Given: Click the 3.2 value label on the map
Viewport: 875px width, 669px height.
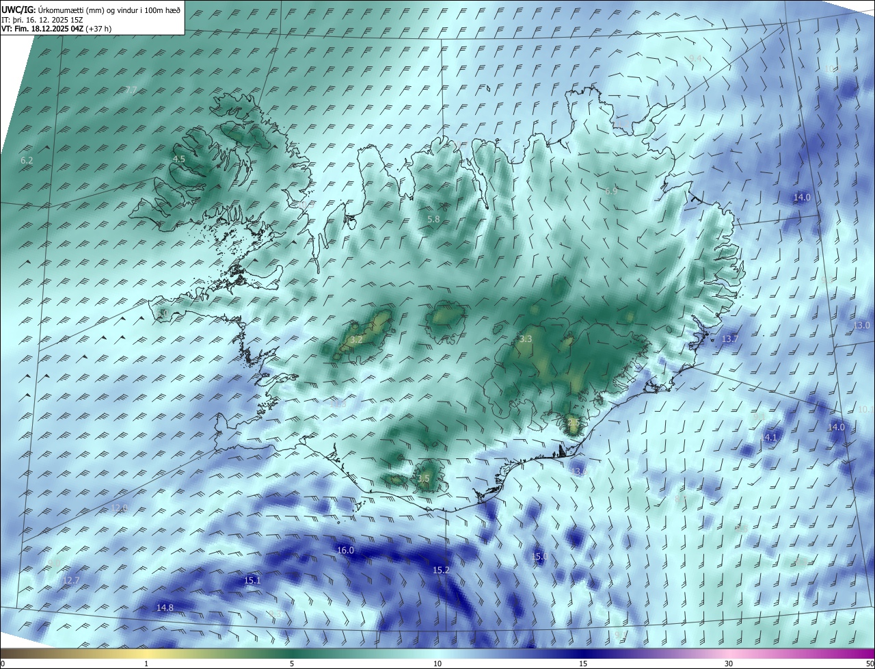Looking at the screenshot, I should tap(356, 339).
